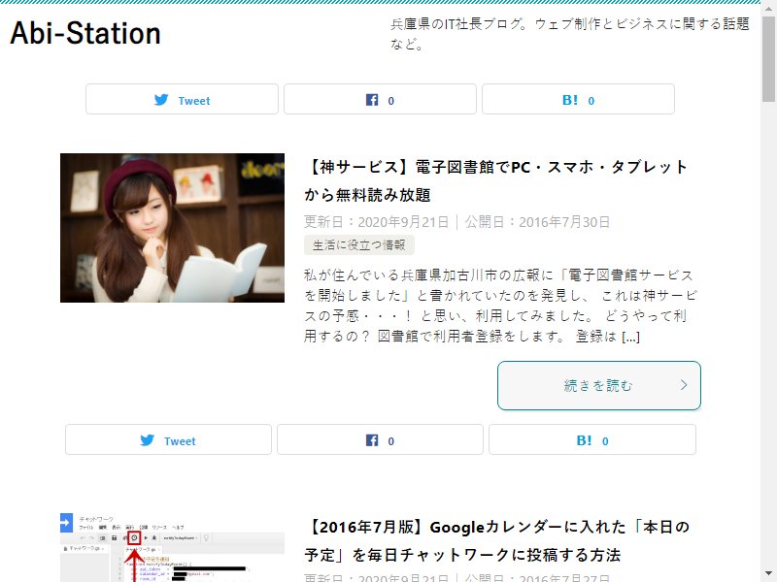Click the chevron arrow on 続きを読む
Viewport: 777px width, 582px height.
click(684, 385)
